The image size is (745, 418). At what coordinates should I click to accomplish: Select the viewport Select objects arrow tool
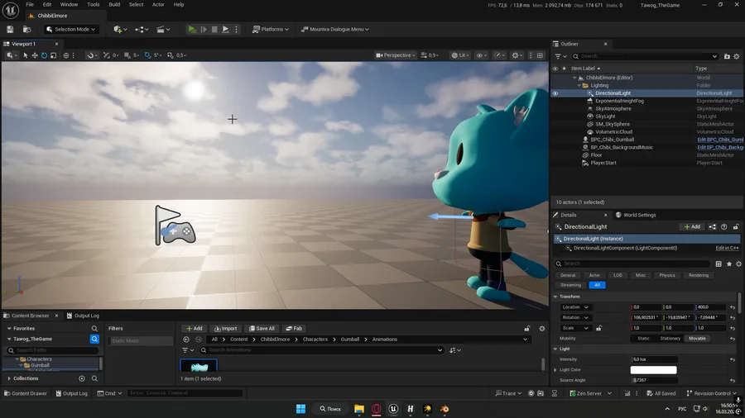tap(26, 55)
